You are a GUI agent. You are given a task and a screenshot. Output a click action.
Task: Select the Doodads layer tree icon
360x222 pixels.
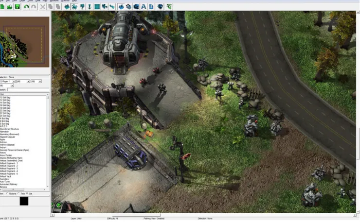[x=82, y=6]
